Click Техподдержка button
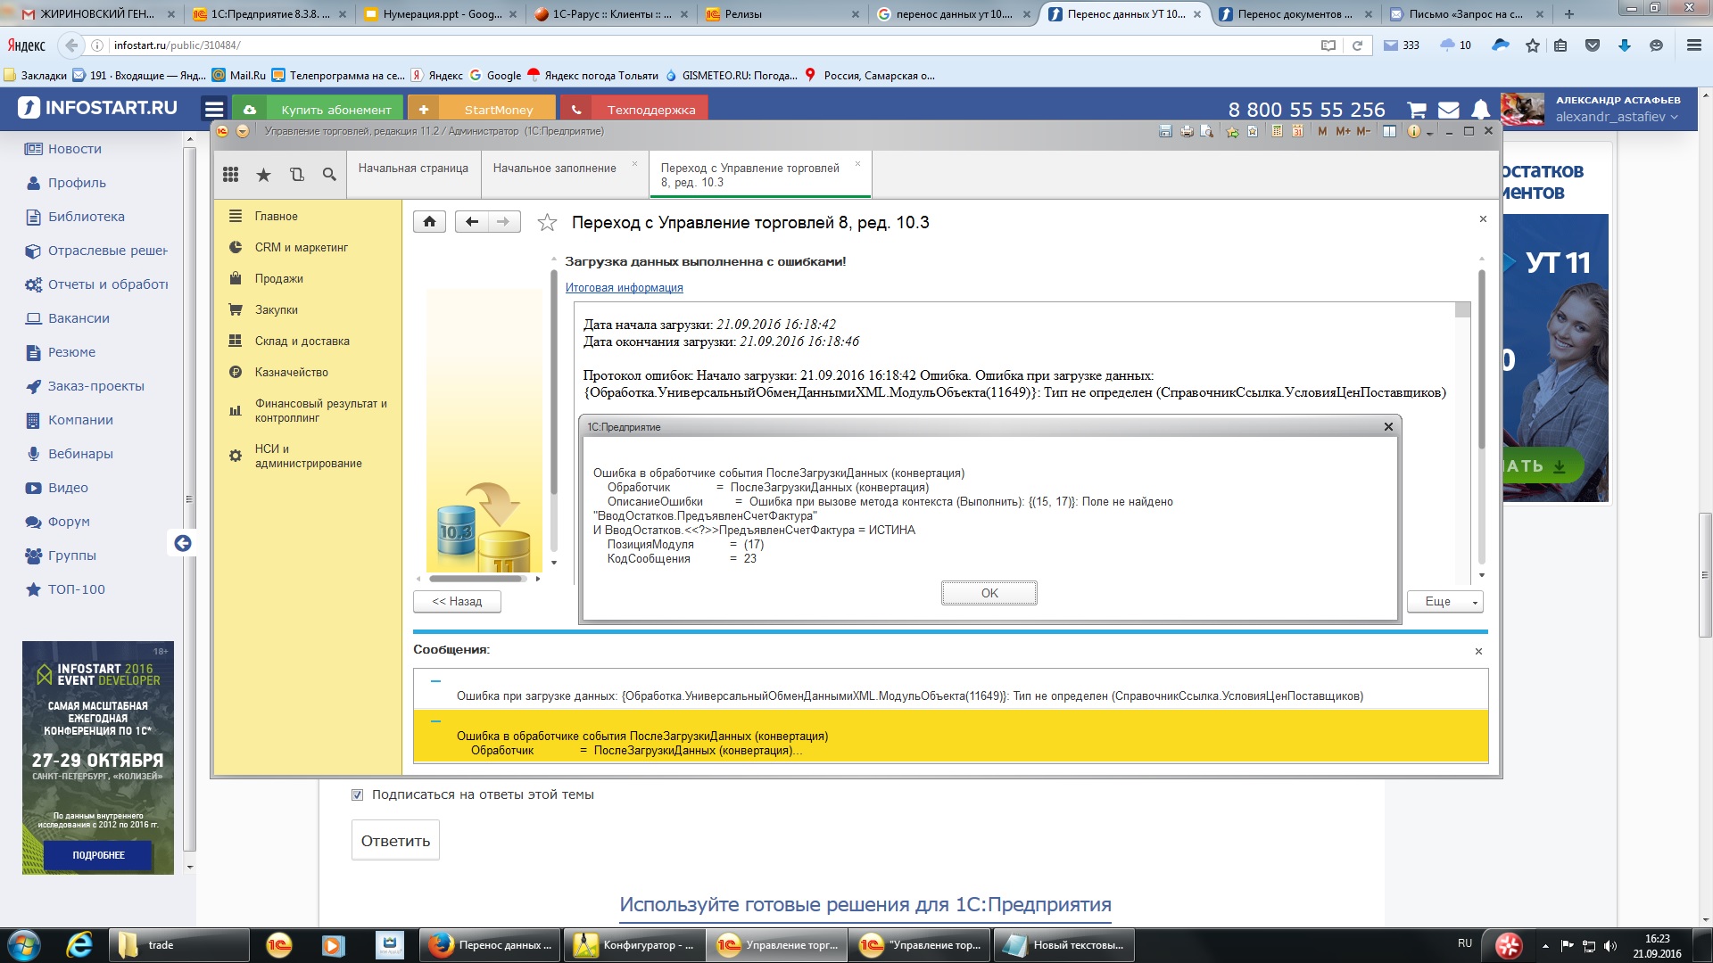Screen dimensions: 1713x963 point(634,109)
